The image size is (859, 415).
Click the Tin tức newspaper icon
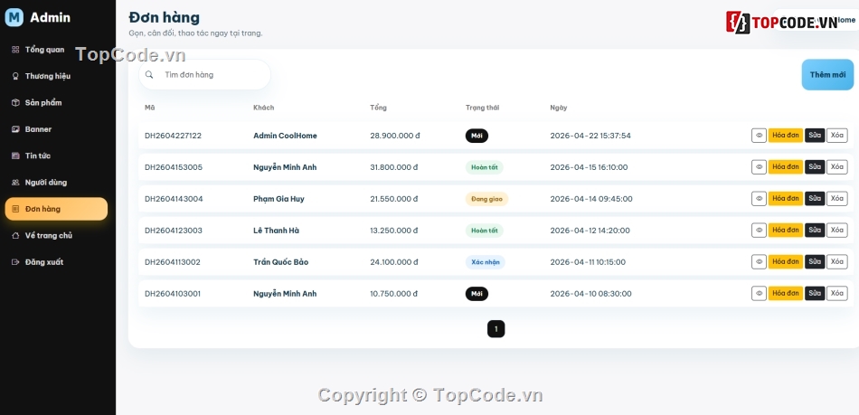point(15,156)
